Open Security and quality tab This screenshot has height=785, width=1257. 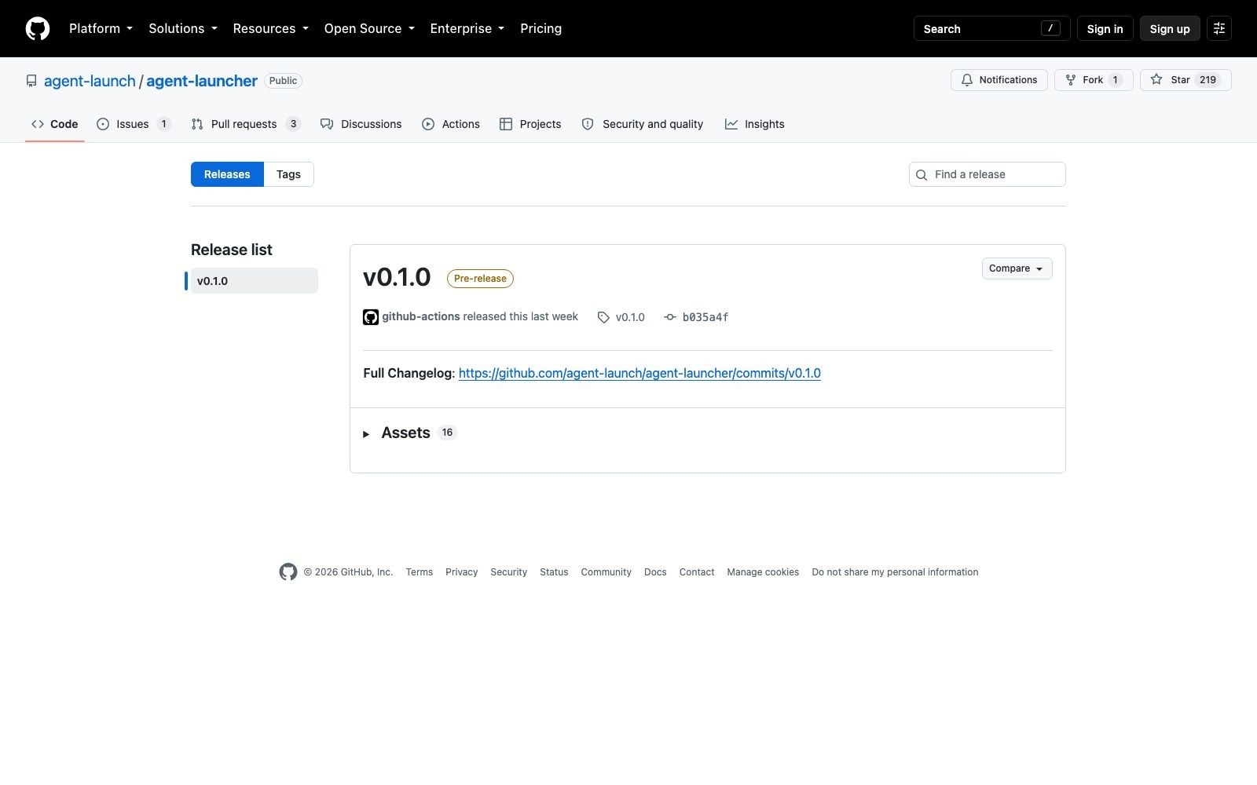coord(643,124)
